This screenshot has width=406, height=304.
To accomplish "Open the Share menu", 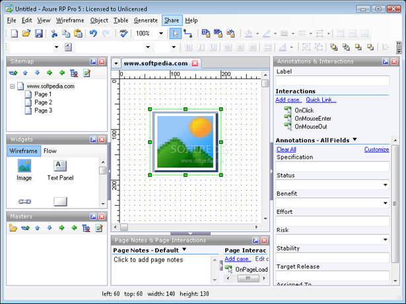I will [x=172, y=20].
